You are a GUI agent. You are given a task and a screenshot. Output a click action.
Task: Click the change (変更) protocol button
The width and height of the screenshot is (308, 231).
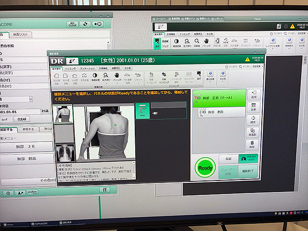point(254,107)
